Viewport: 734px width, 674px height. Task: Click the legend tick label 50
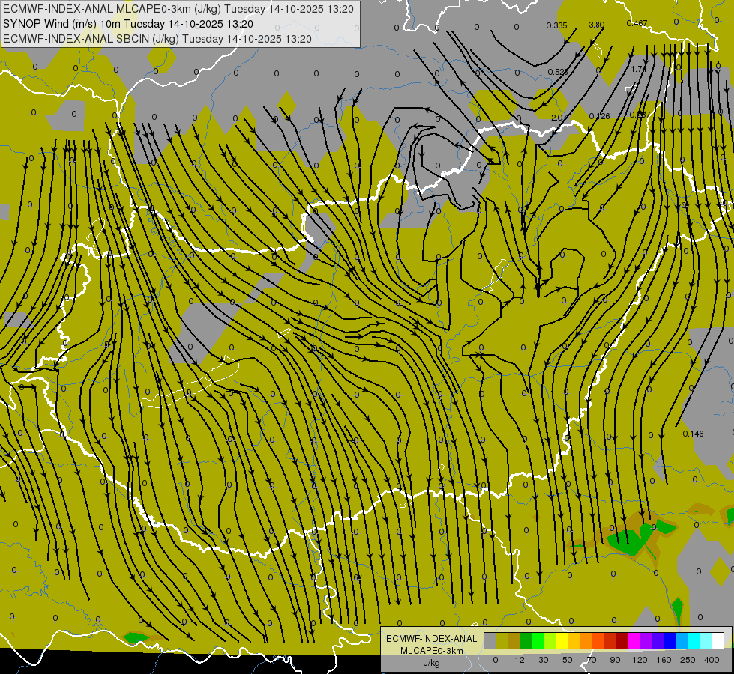point(568,660)
